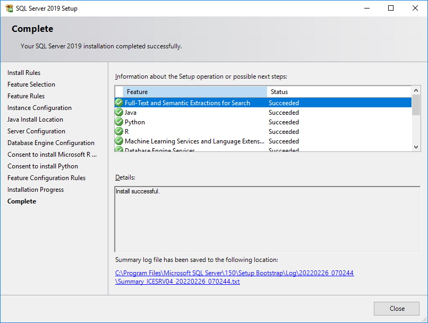Screen dimensions: 428x323
Task: Close the setup window with the title bar X
Action: point(415,8)
